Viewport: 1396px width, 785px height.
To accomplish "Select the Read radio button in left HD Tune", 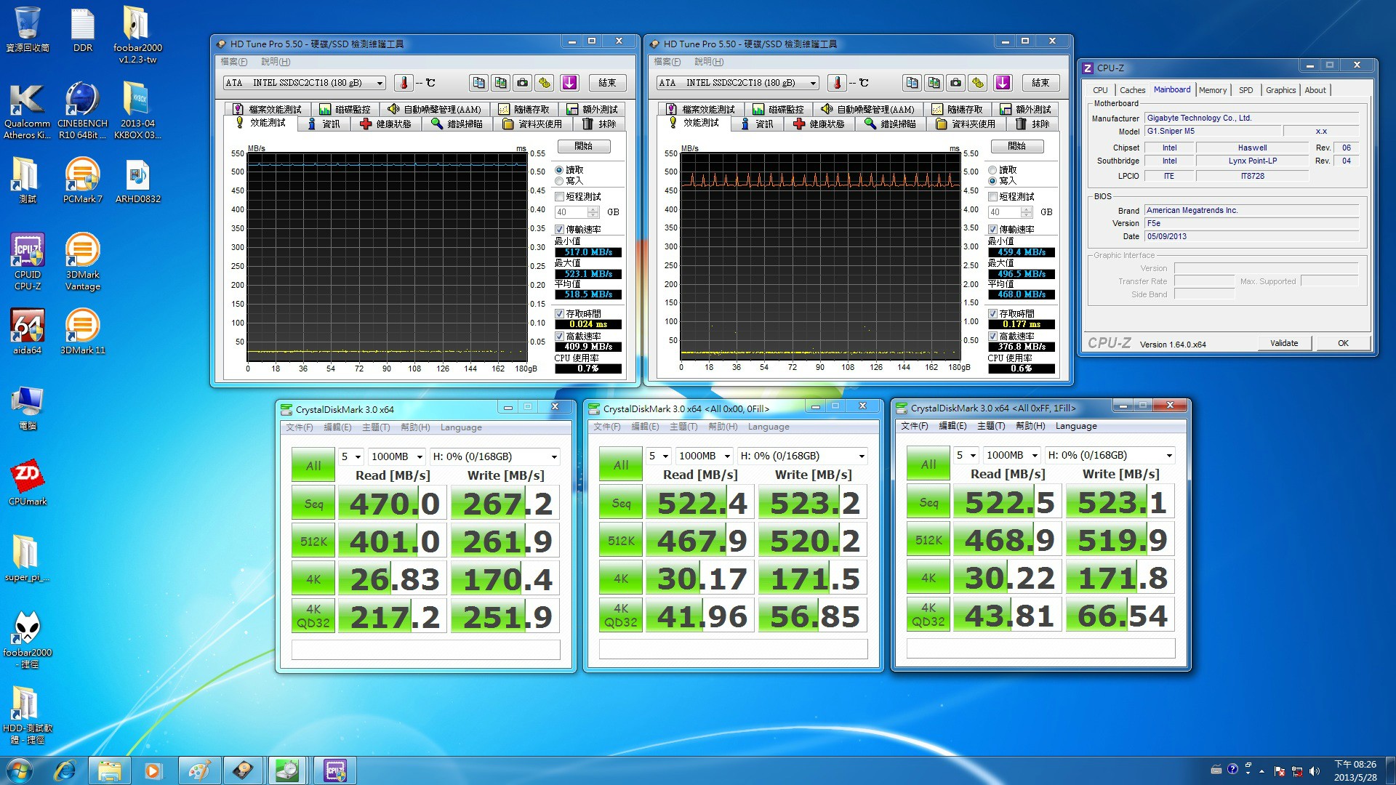I will click(x=559, y=170).
